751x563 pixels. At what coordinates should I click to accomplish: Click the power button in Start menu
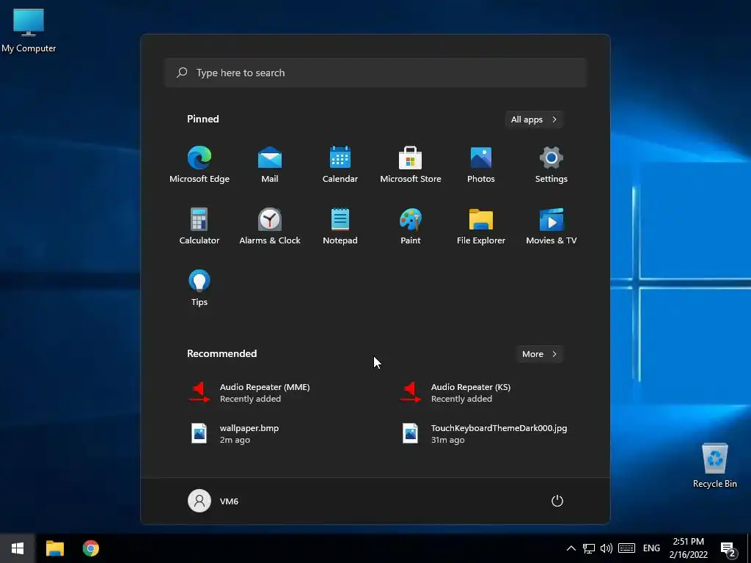coord(557,501)
